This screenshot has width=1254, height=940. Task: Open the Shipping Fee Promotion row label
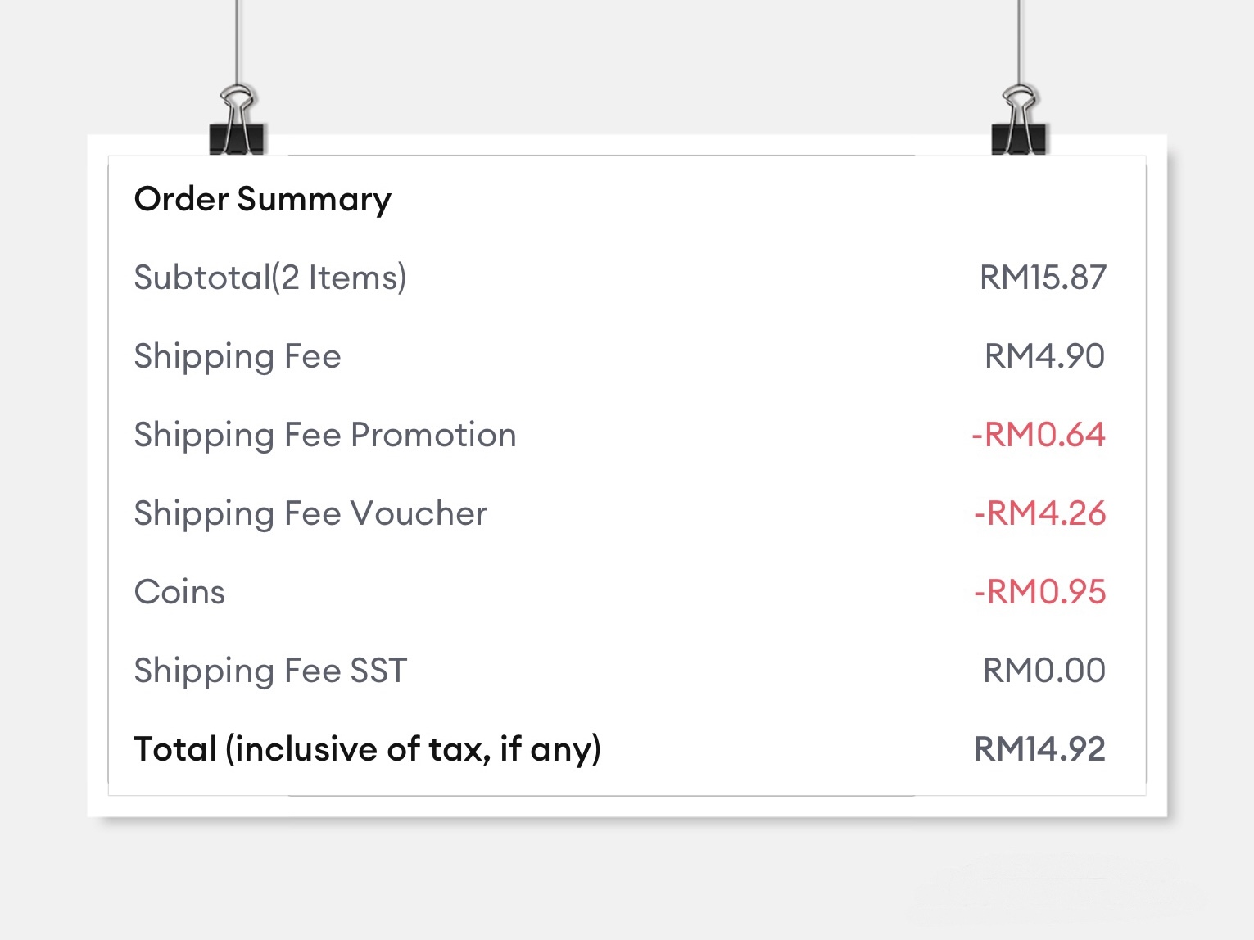tap(325, 435)
